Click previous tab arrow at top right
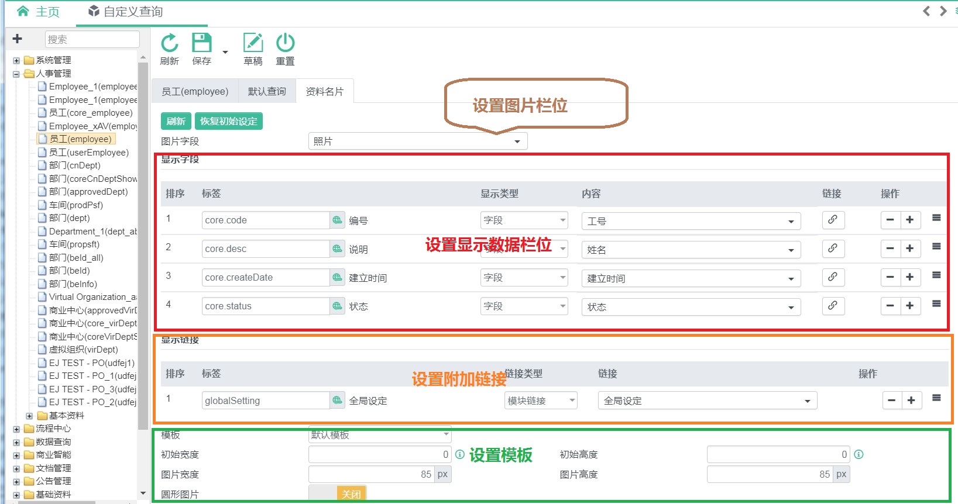The width and height of the screenshot is (958, 504). [926, 11]
